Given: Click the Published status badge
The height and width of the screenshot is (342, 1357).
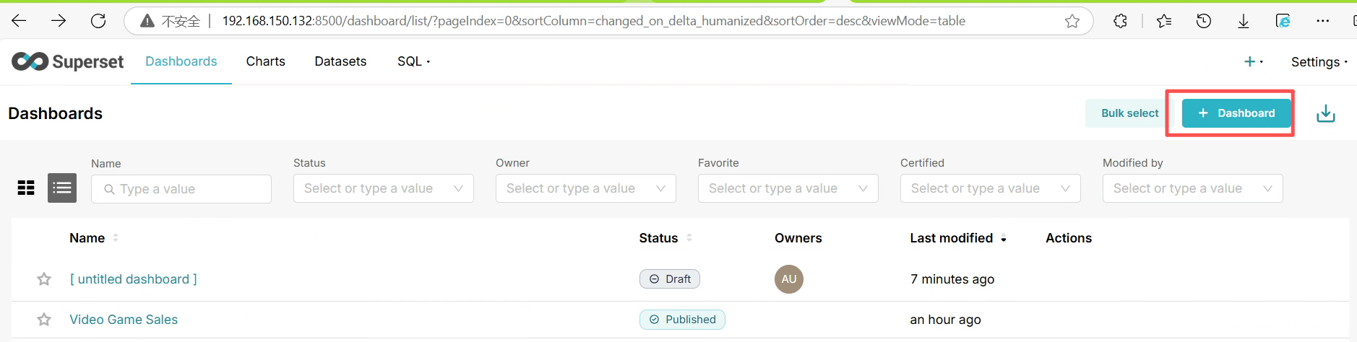Looking at the screenshot, I should pyautogui.click(x=682, y=320).
